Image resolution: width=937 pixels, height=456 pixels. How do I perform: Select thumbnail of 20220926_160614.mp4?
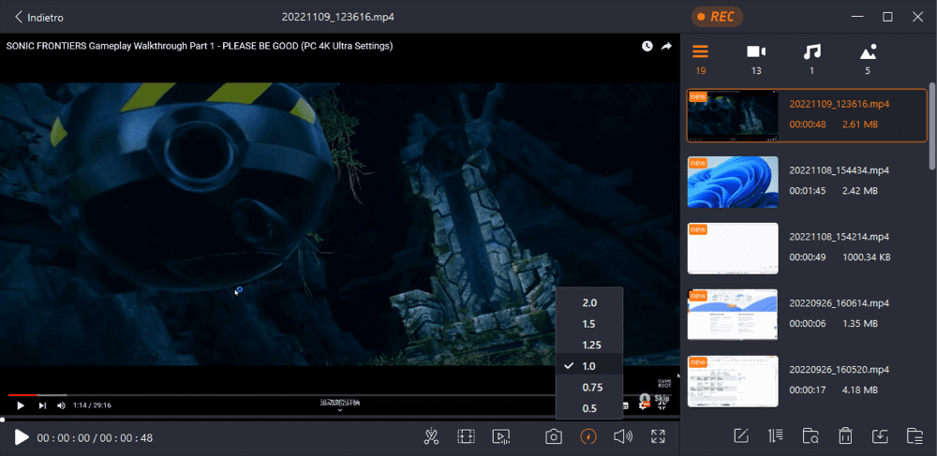point(734,315)
